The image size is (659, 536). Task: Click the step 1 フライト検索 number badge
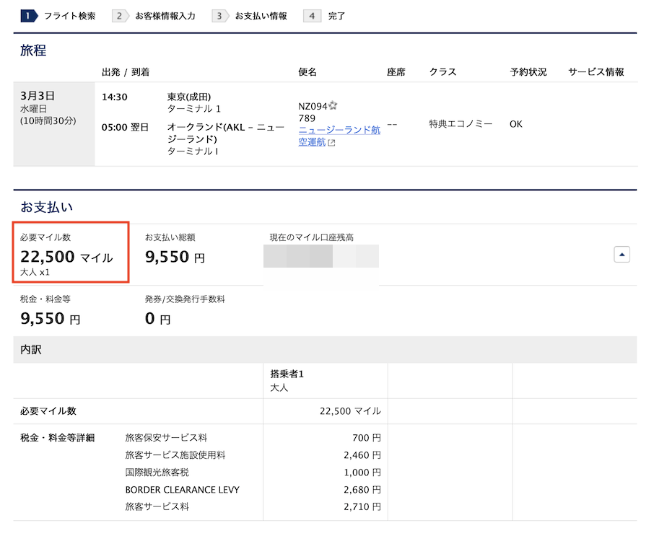tap(28, 15)
